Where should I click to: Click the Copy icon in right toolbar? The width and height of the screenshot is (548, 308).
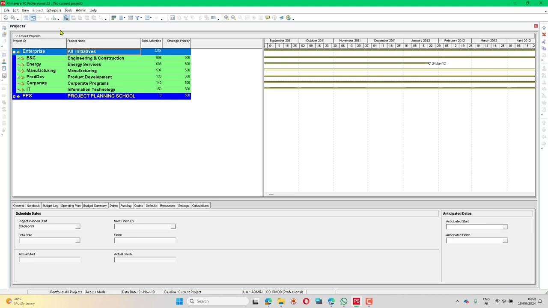click(x=544, y=48)
